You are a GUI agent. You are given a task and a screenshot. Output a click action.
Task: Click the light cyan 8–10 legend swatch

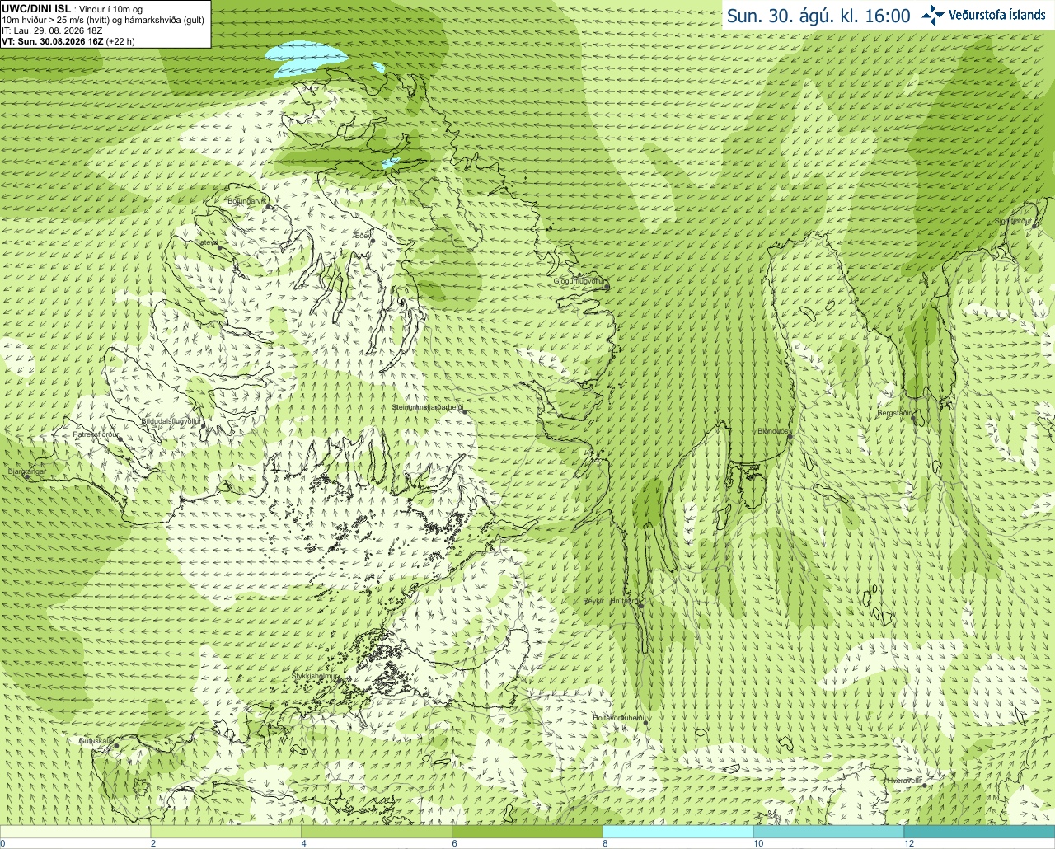pos(678,832)
